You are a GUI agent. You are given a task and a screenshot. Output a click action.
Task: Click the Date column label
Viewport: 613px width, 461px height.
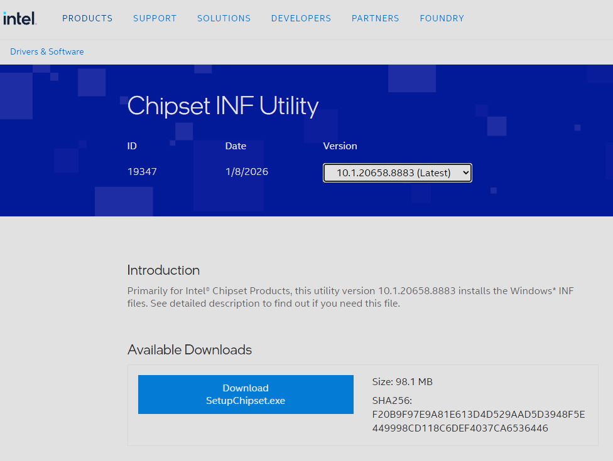[236, 146]
